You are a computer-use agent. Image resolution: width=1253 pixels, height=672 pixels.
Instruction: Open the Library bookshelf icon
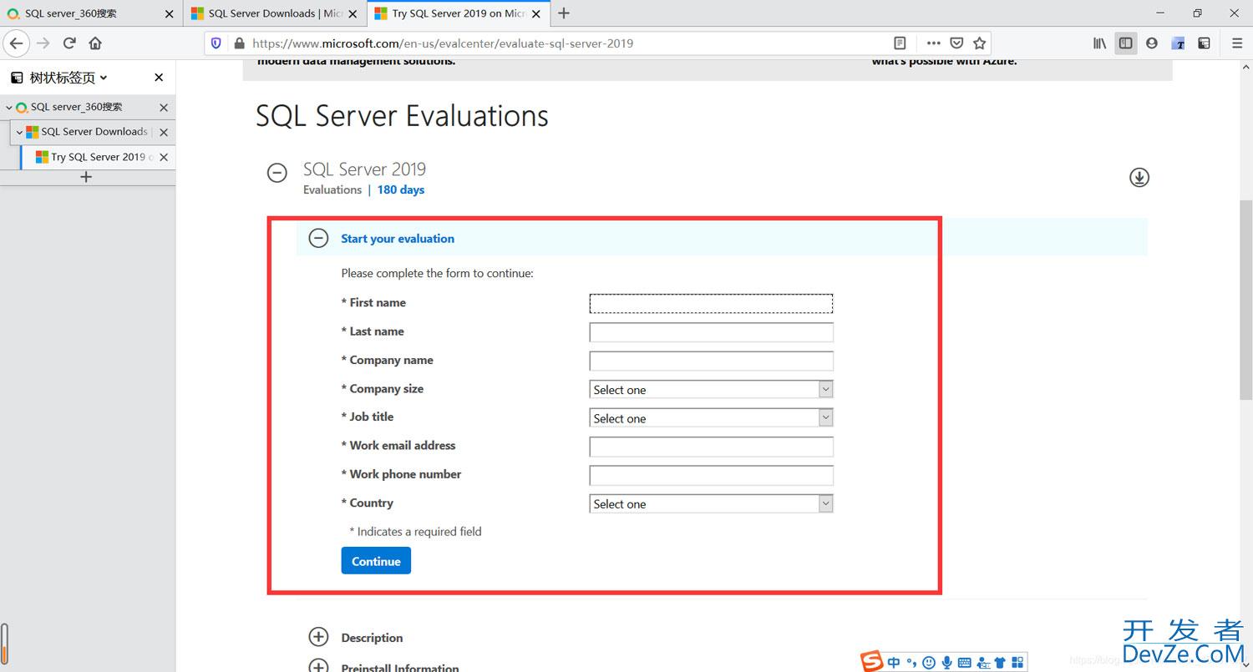pyautogui.click(x=1099, y=43)
